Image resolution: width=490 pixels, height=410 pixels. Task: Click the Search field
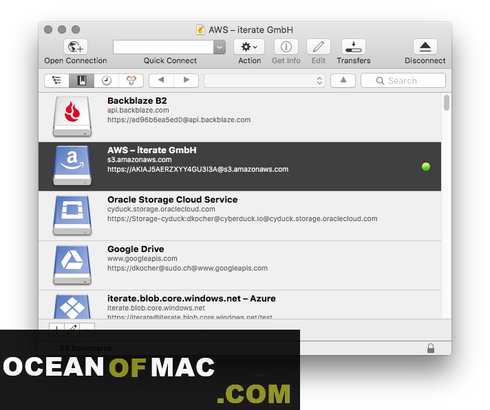pos(403,81)
